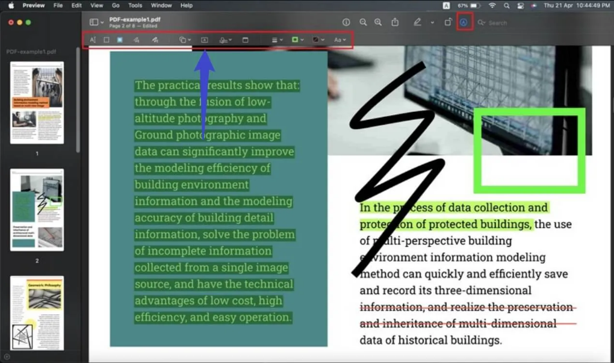Open the sidebar view menu
614x363 pixels.
point(96,22)
